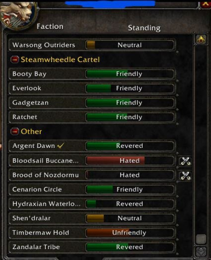
Task: Select the Ratchet faction entry
Action: coord(92,117)
